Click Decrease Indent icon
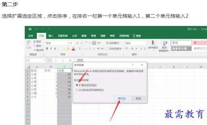This screenshot has width=207, height=125. coord(99,49)
